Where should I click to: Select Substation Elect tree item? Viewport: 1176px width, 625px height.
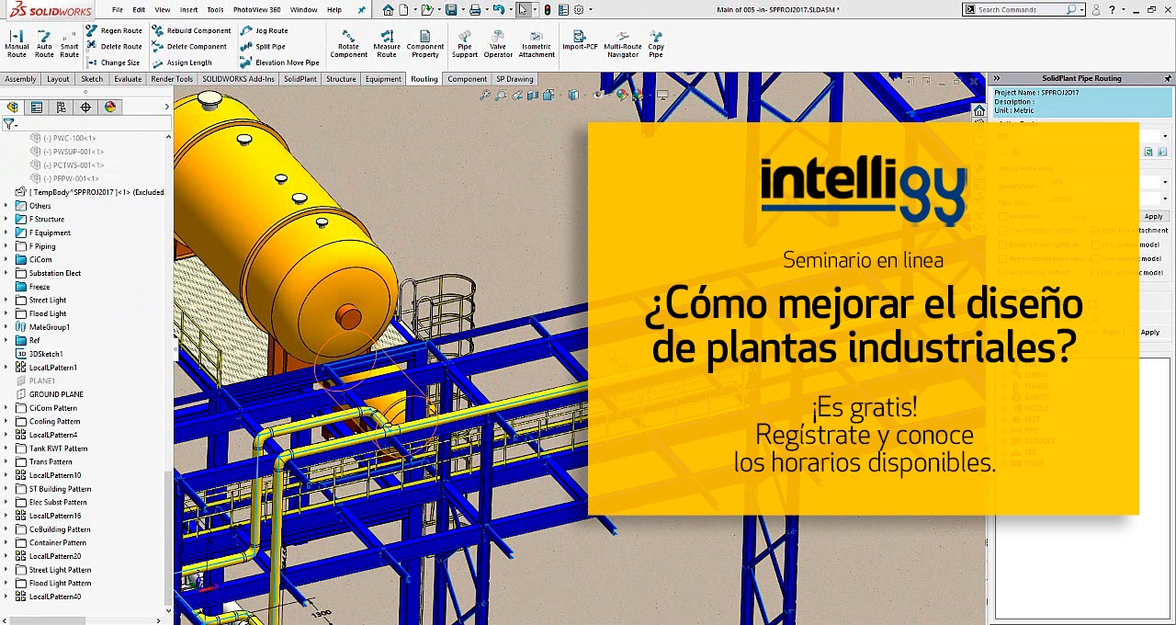tap(55, 273)
